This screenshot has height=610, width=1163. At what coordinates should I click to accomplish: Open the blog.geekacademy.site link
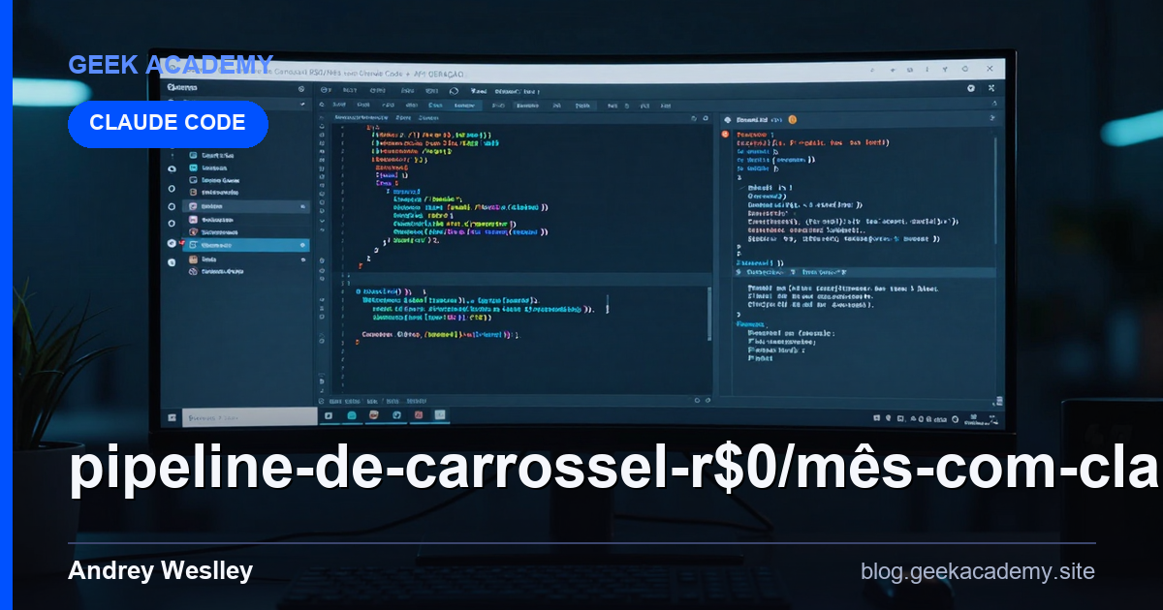[x=978, y=571]
